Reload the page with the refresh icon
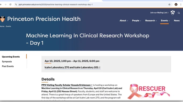Screen dimensions: 183x102 [x=10, y=5]
